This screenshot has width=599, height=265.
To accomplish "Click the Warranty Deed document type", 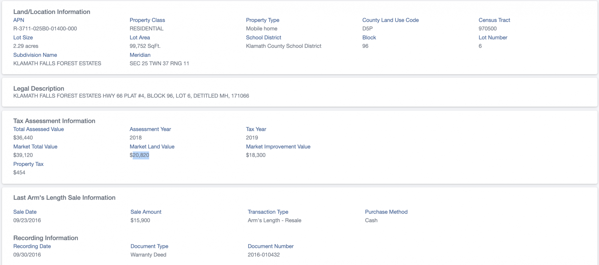I will 148,255.
